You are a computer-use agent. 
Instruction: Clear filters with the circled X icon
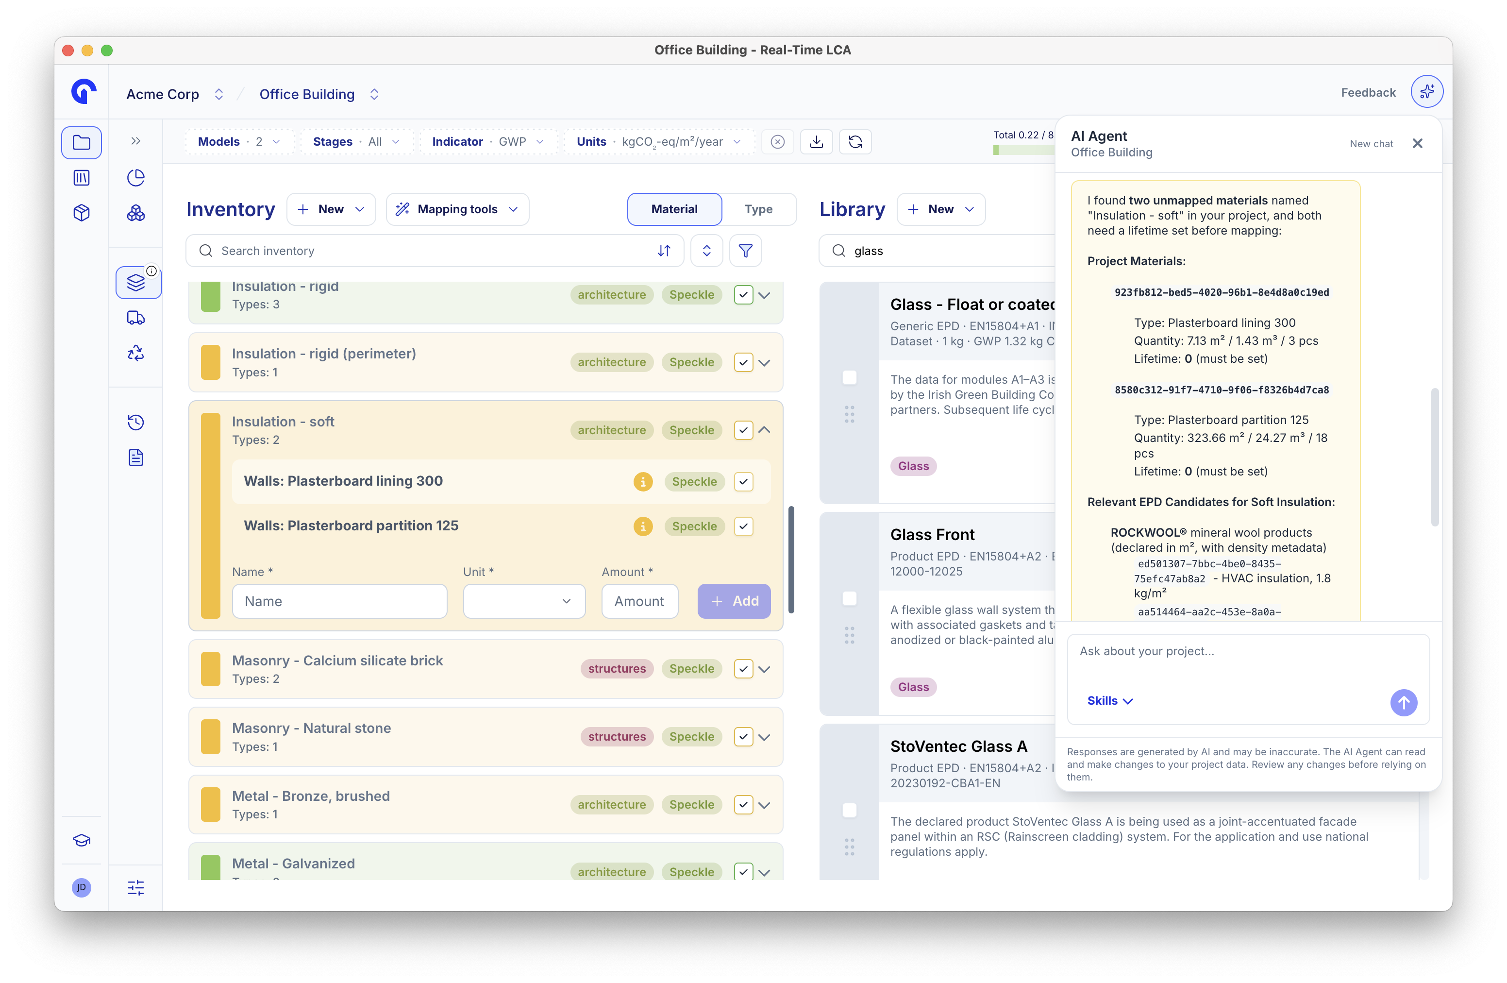click(x=778, y=142)
